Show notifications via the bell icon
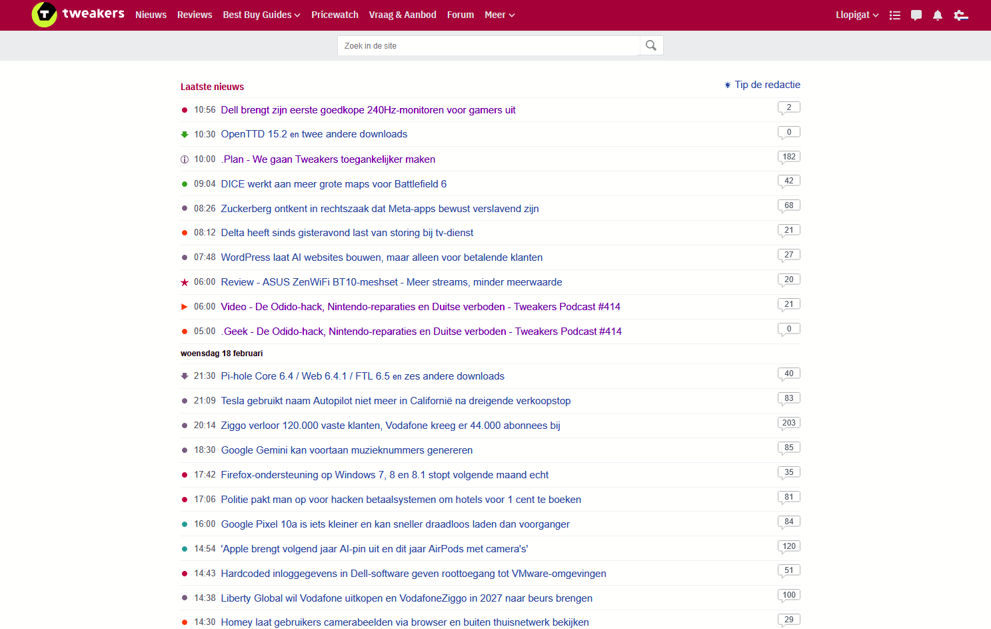 [x=938, y=15]
